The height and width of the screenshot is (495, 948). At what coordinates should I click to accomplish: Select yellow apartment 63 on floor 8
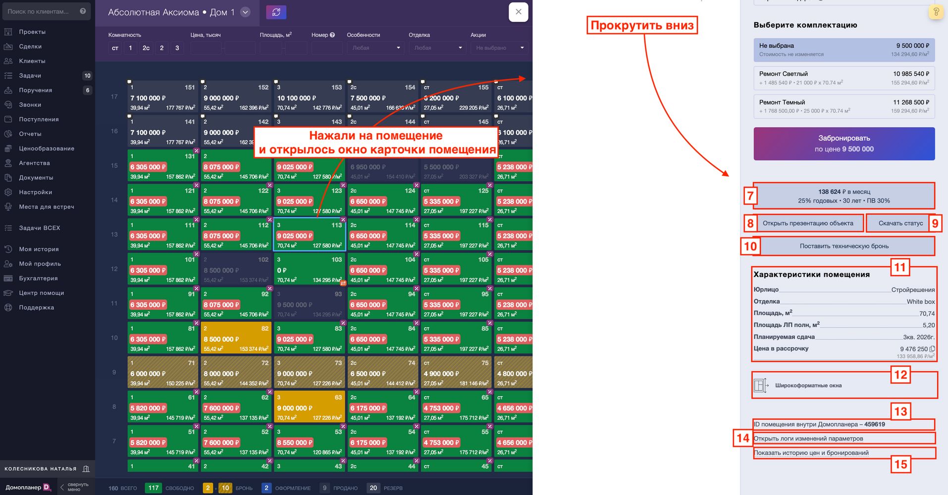pos(310,407)
